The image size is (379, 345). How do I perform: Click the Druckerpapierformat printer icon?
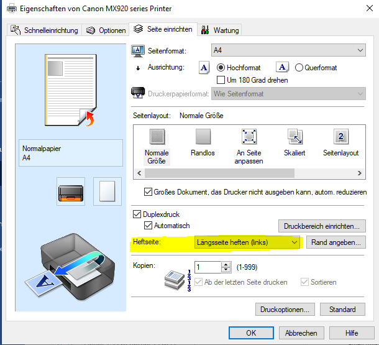(138, 93)
